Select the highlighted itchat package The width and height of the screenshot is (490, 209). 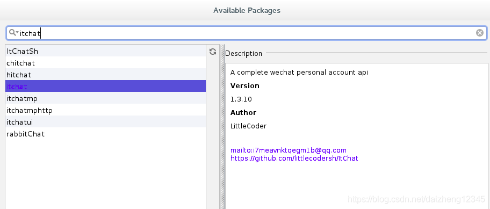coord(106,86)
